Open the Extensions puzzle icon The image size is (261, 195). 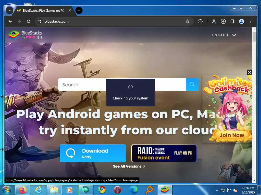tap(200, 21)
